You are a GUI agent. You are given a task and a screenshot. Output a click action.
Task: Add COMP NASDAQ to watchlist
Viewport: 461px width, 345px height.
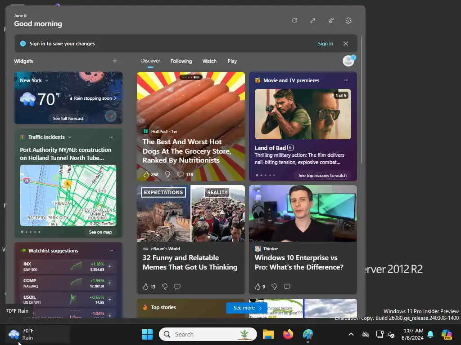(x=110, y=283)
